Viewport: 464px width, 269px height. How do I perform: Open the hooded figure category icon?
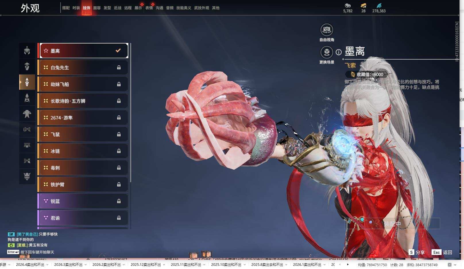tap(27, 98)
